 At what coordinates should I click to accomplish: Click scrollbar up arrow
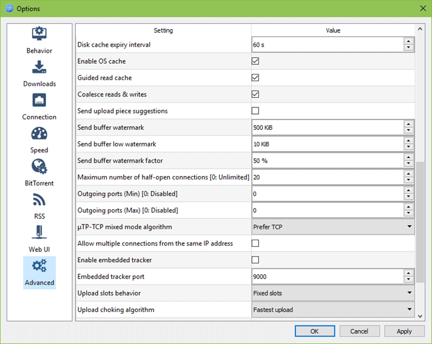420,29
